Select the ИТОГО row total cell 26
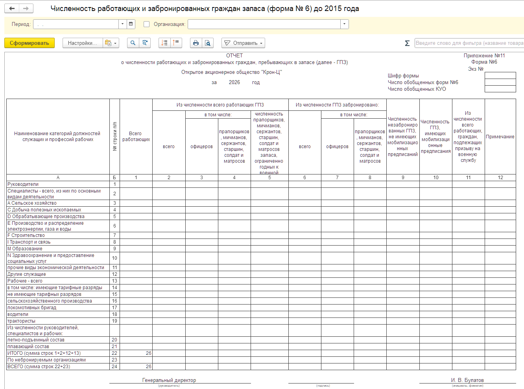Image resolution: width=524 pixels, height=389 pixels. click(136, 353)
